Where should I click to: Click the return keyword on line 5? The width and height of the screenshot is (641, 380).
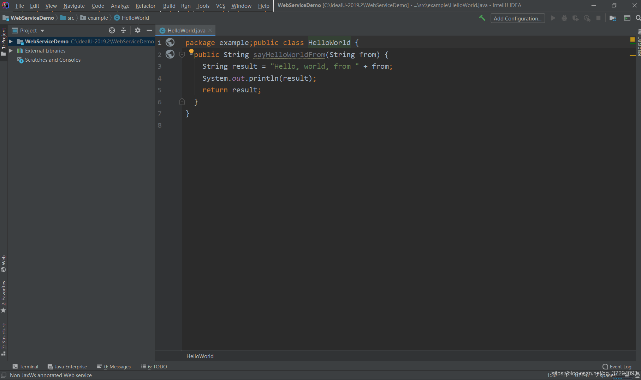click(x=215, y=90)
